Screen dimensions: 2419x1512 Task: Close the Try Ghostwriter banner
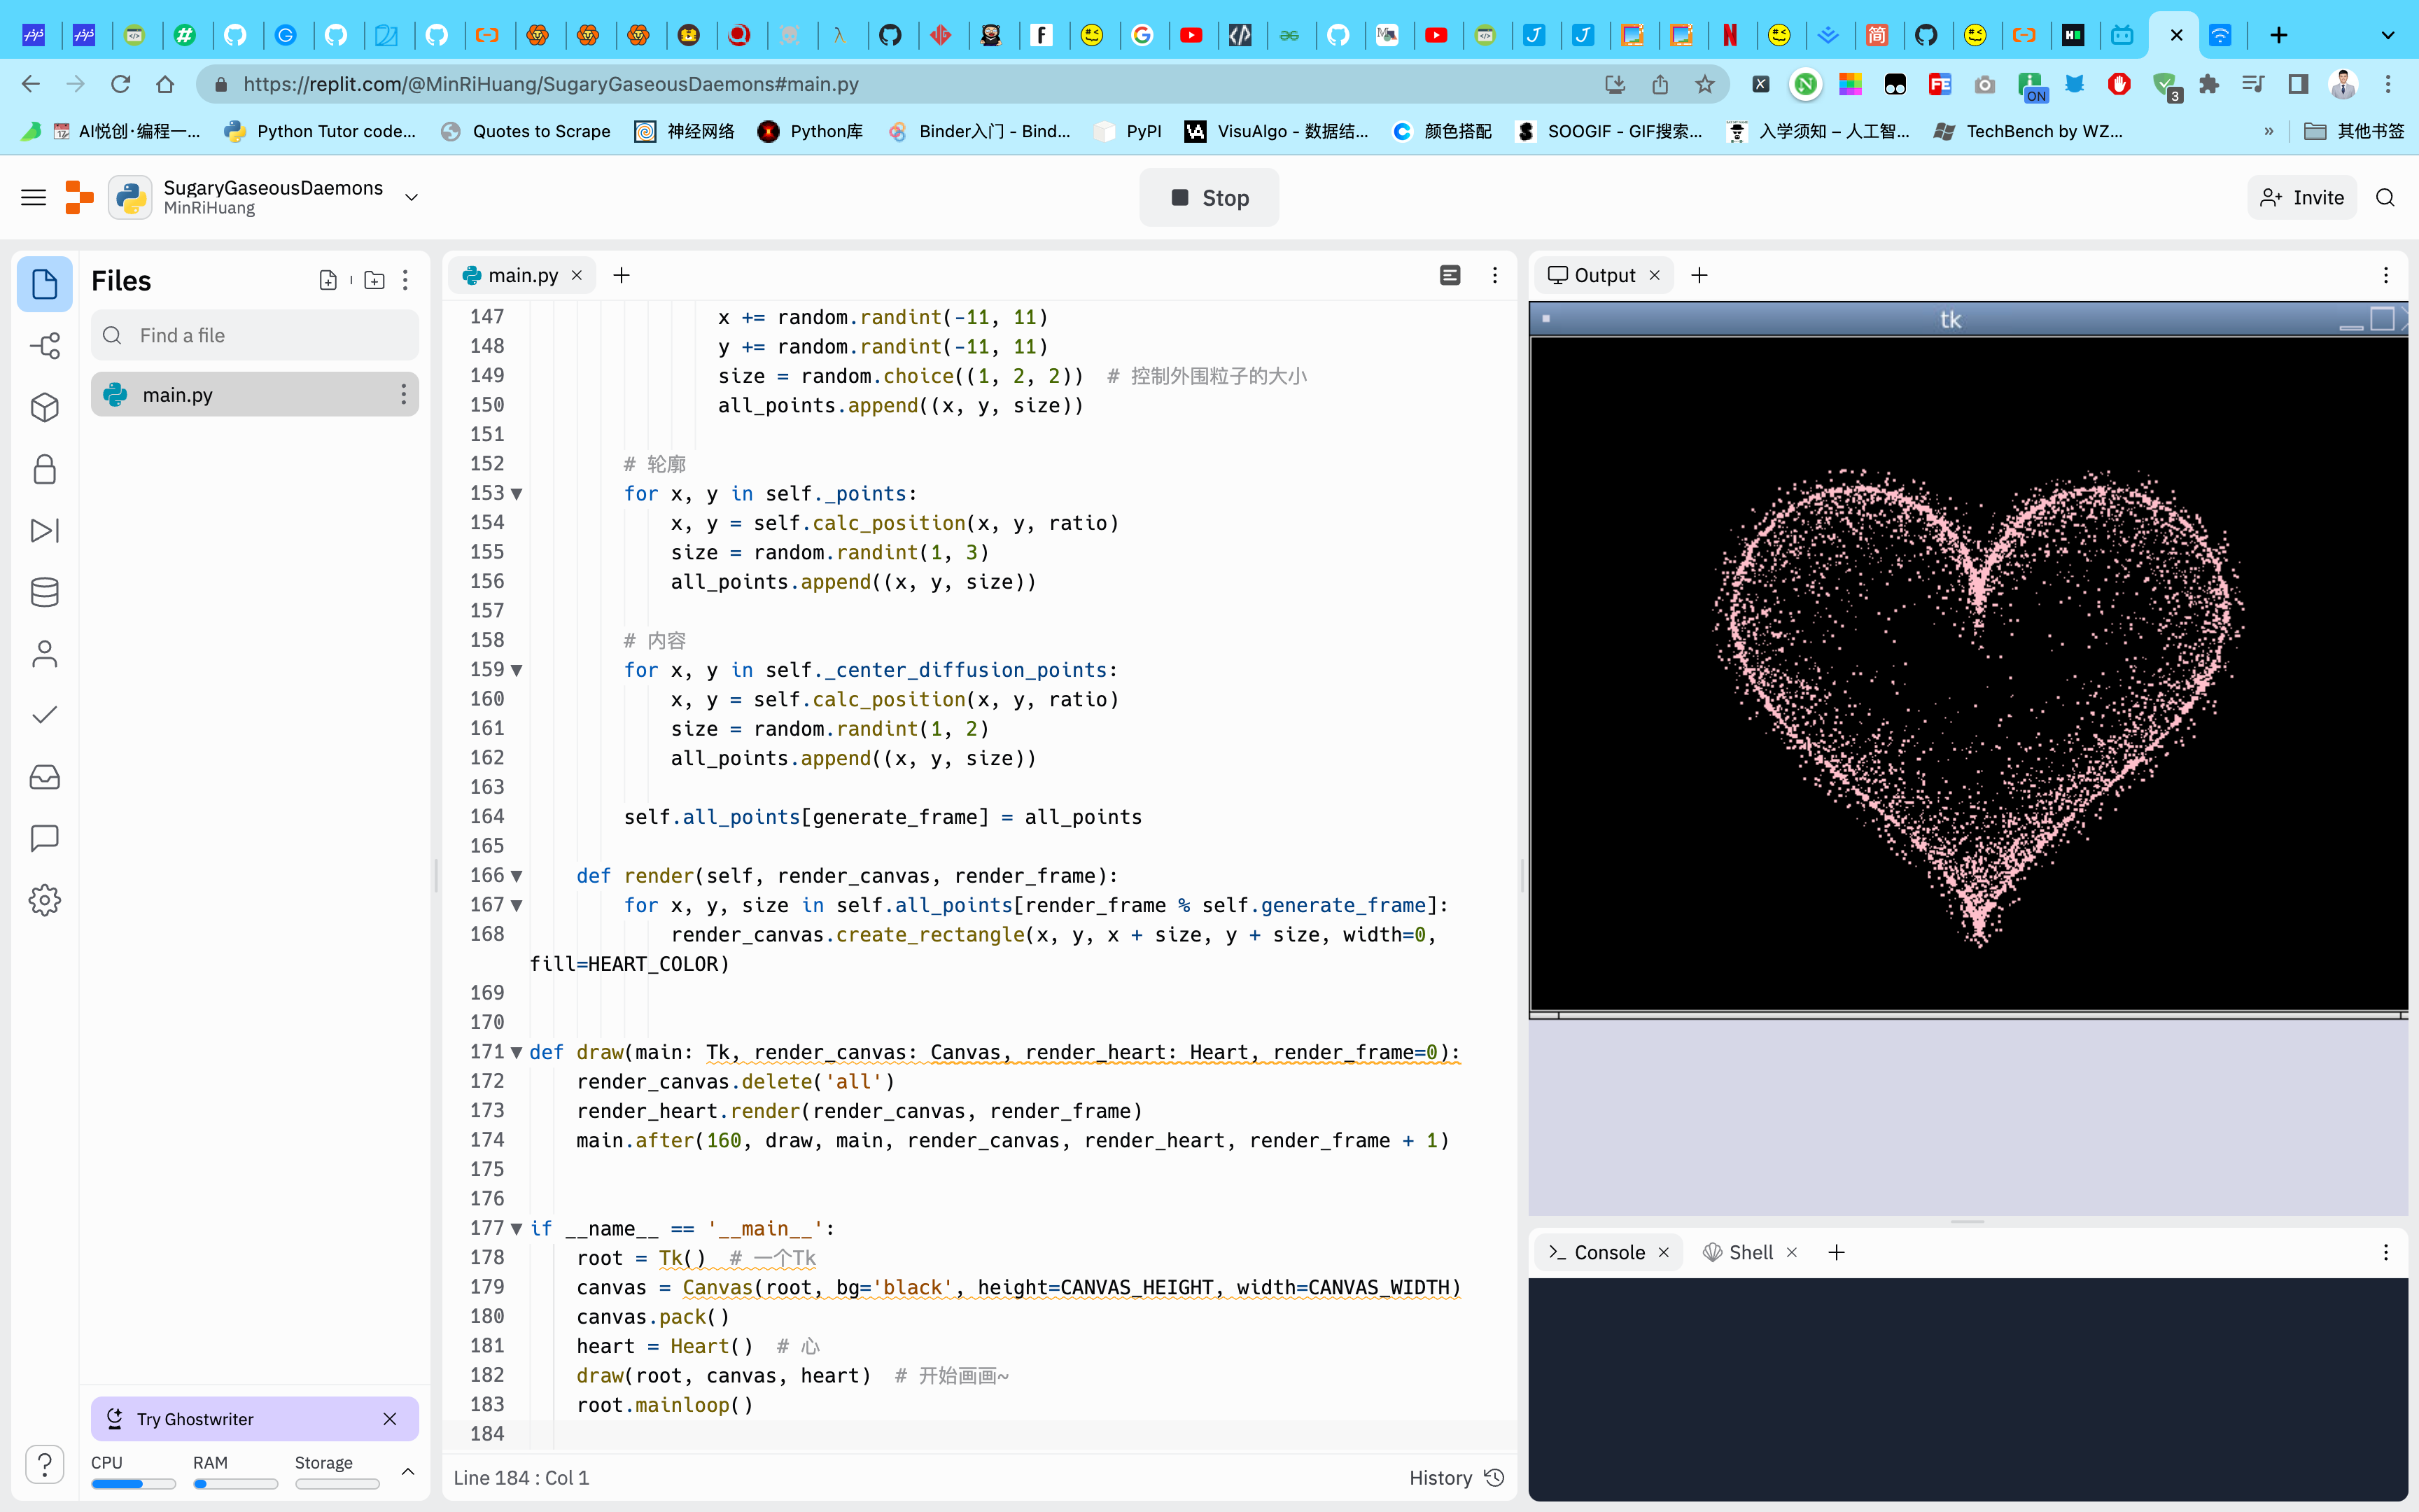point(390,1419)
